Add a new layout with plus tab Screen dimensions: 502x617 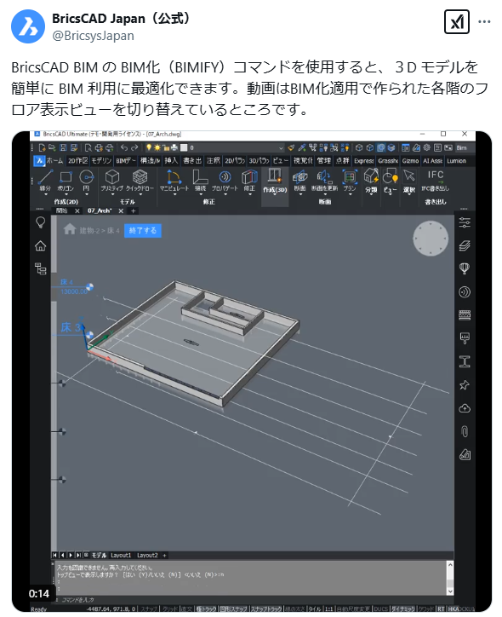tap(164, 556)
